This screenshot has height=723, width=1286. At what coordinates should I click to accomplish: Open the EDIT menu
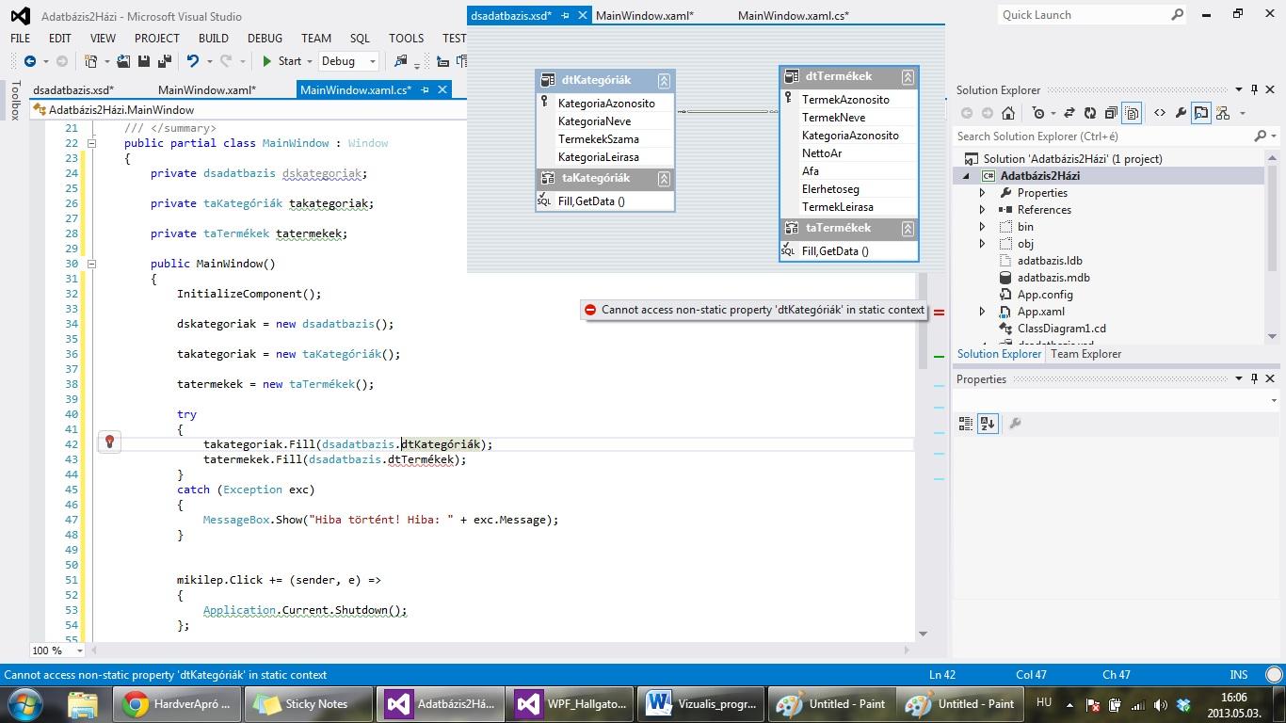click(x=60, y=39)
